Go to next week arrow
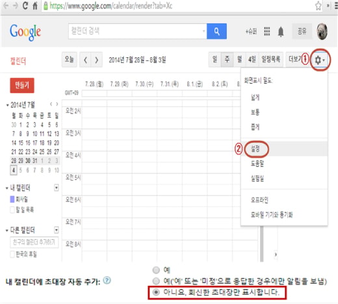Screen dimensions: 338x304 pyautogui.click(x=97, y=60)
